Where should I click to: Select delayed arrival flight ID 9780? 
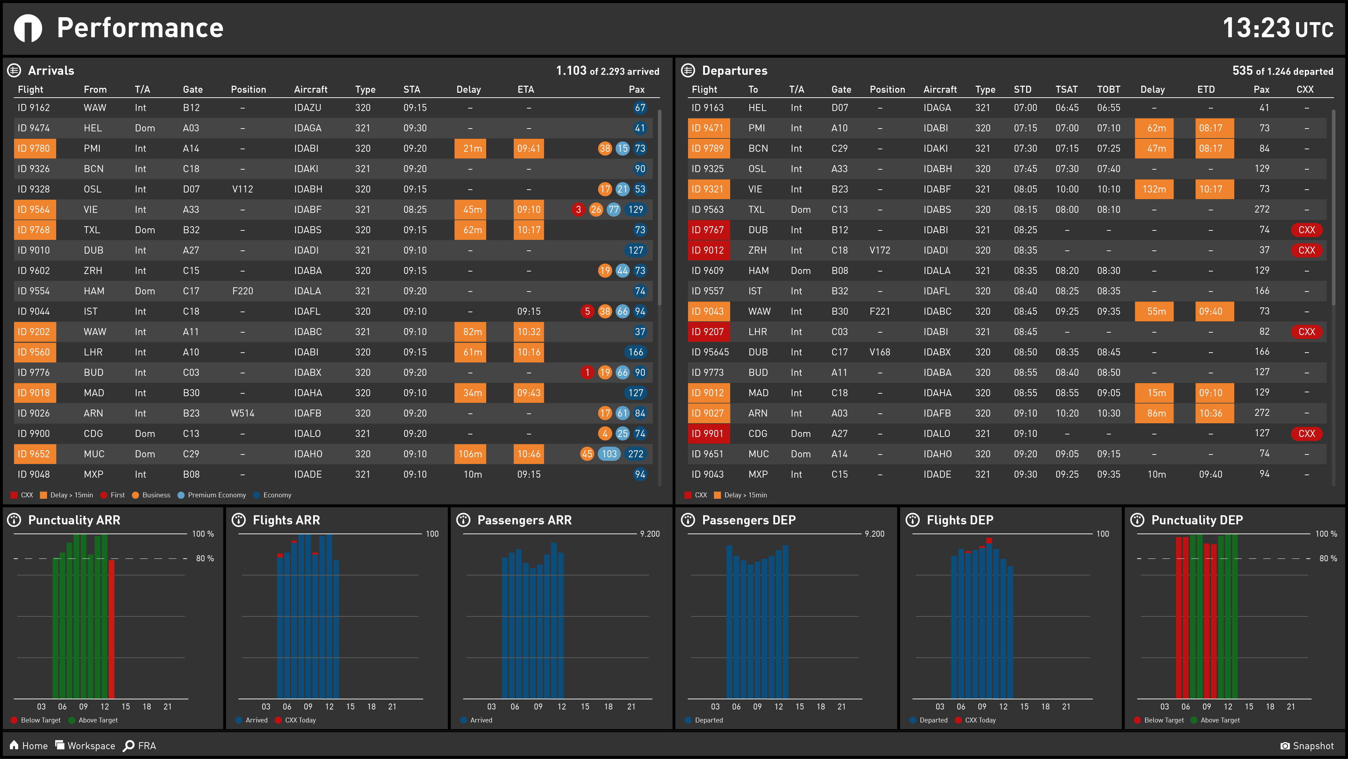click(x=34, y=148)
